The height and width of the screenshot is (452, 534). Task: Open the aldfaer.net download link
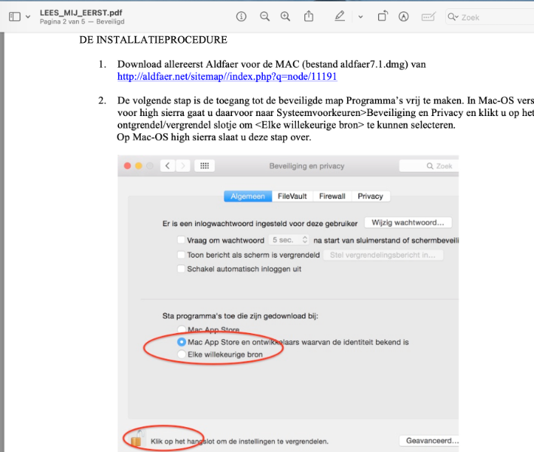[227, 77]
